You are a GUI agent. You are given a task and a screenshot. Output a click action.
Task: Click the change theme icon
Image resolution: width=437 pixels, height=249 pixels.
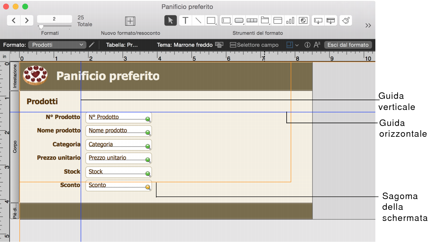219,45
